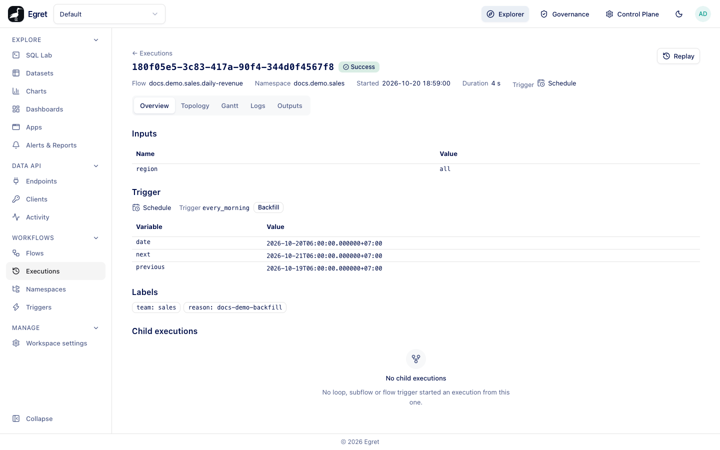Viewport: 720px width, 450px height.
Task: View Data API Activity
Action: tap(55, 217)
